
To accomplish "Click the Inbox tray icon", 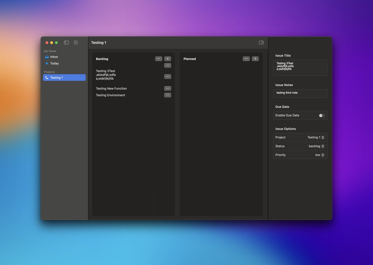I will coord(47,57).
